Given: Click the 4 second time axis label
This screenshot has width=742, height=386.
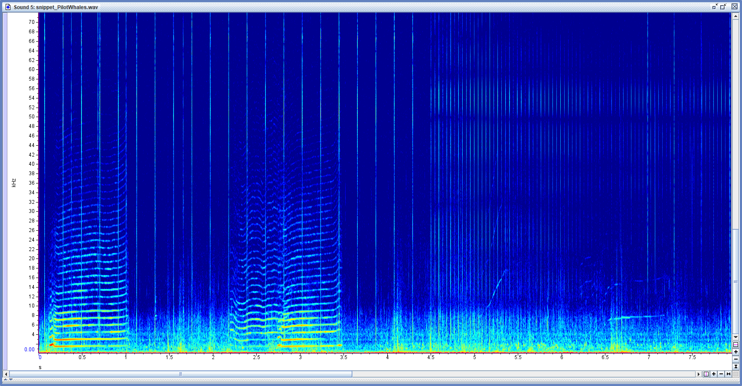Looking at the screenshot, I should [x=388, y=357].
